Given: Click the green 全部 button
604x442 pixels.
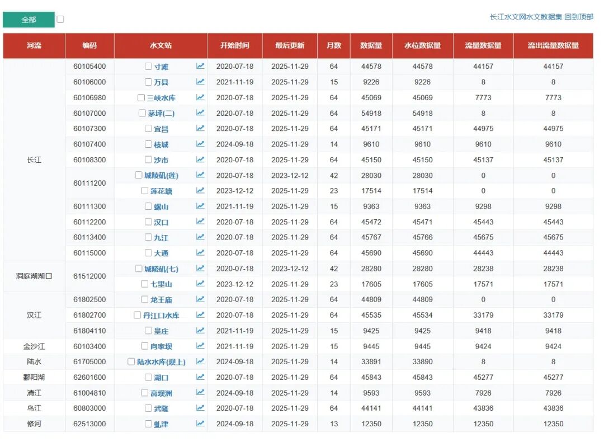Looking at the screenshot, I should [x=29, y=20].
